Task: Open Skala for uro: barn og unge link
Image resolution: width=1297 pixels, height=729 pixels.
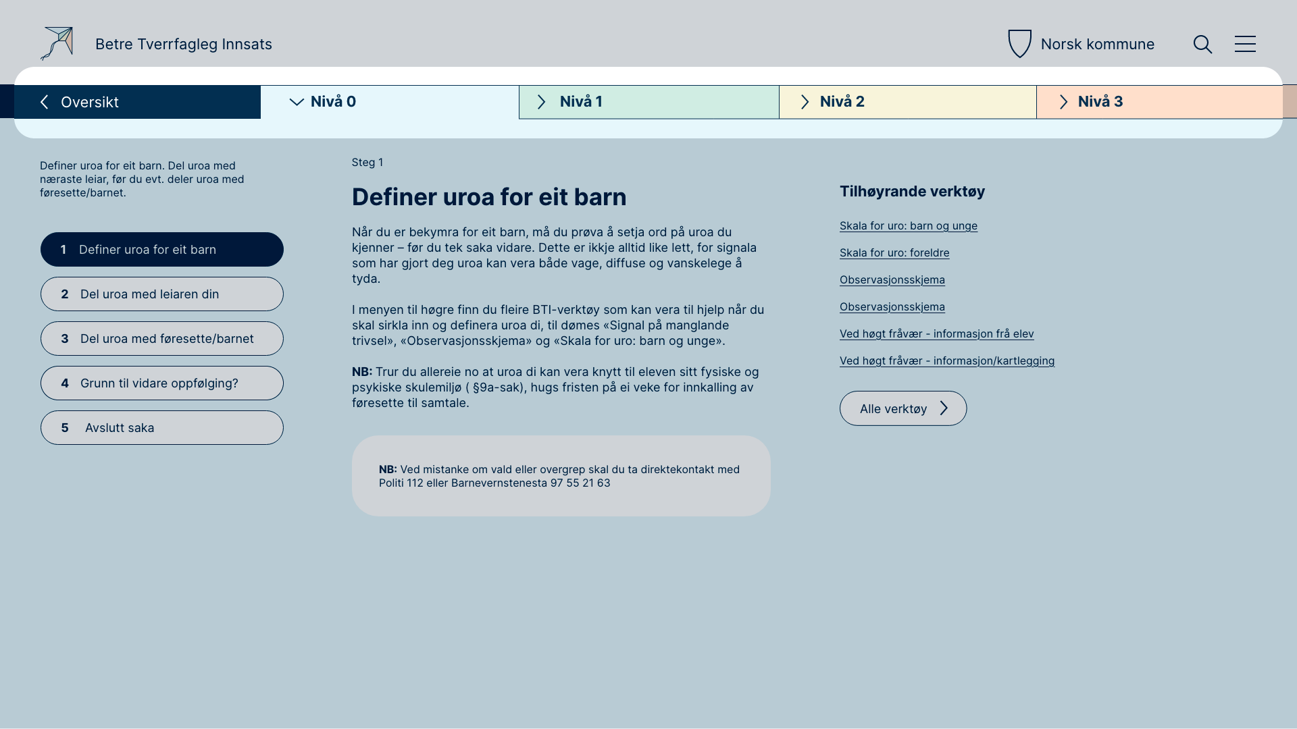Action: pyautogui.click(x=908, y=226)
